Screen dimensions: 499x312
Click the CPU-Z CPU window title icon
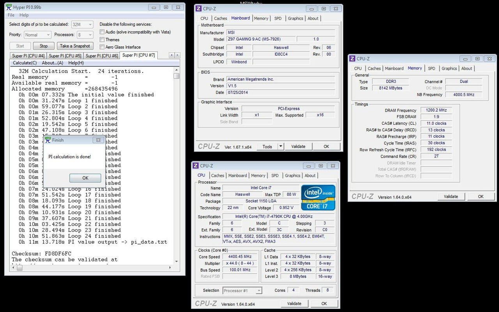[196, 166]
